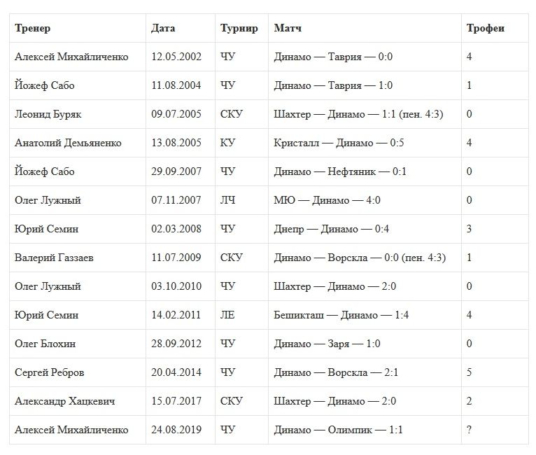Select the Александр Хацкевич cell
Screen dimensions: 536x455
pos(65,401)
